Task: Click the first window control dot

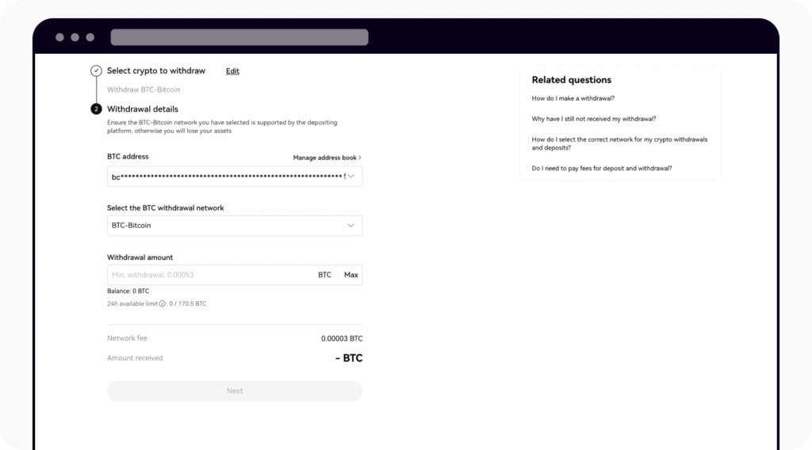Action: tap(60, 37)
